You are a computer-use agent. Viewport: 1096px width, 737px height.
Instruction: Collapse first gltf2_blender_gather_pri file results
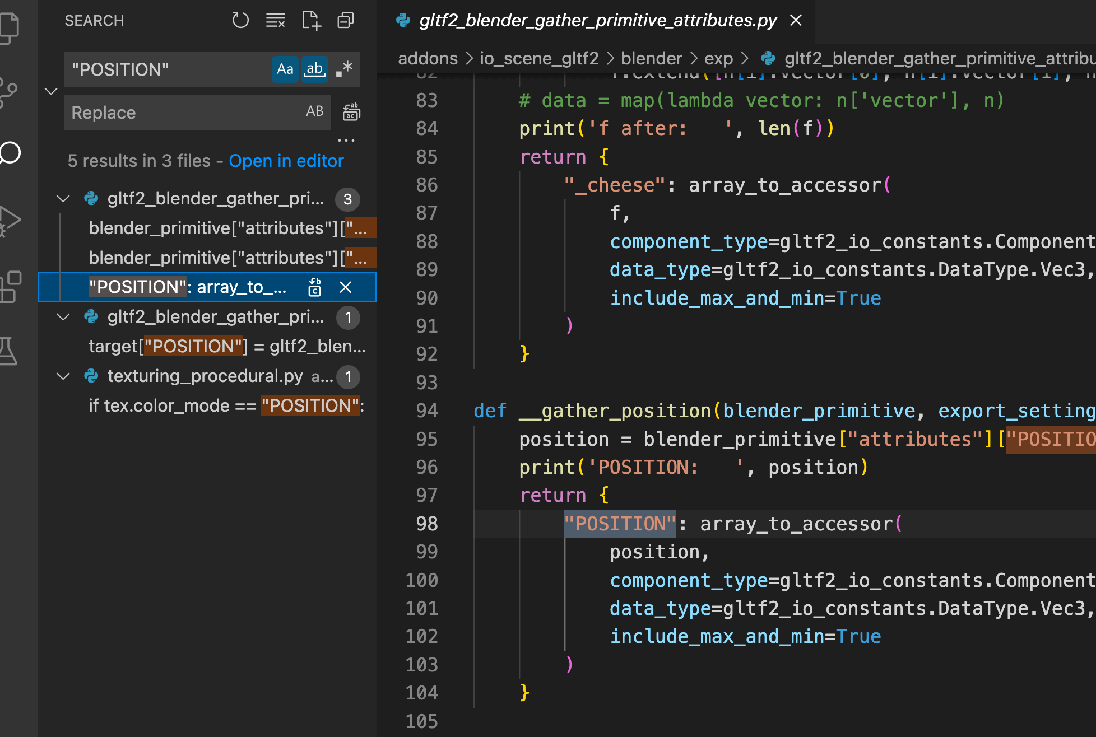(63, 199)
